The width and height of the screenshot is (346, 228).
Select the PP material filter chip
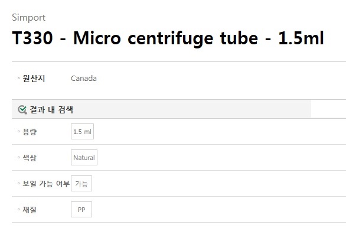click(x=81, y=210)
